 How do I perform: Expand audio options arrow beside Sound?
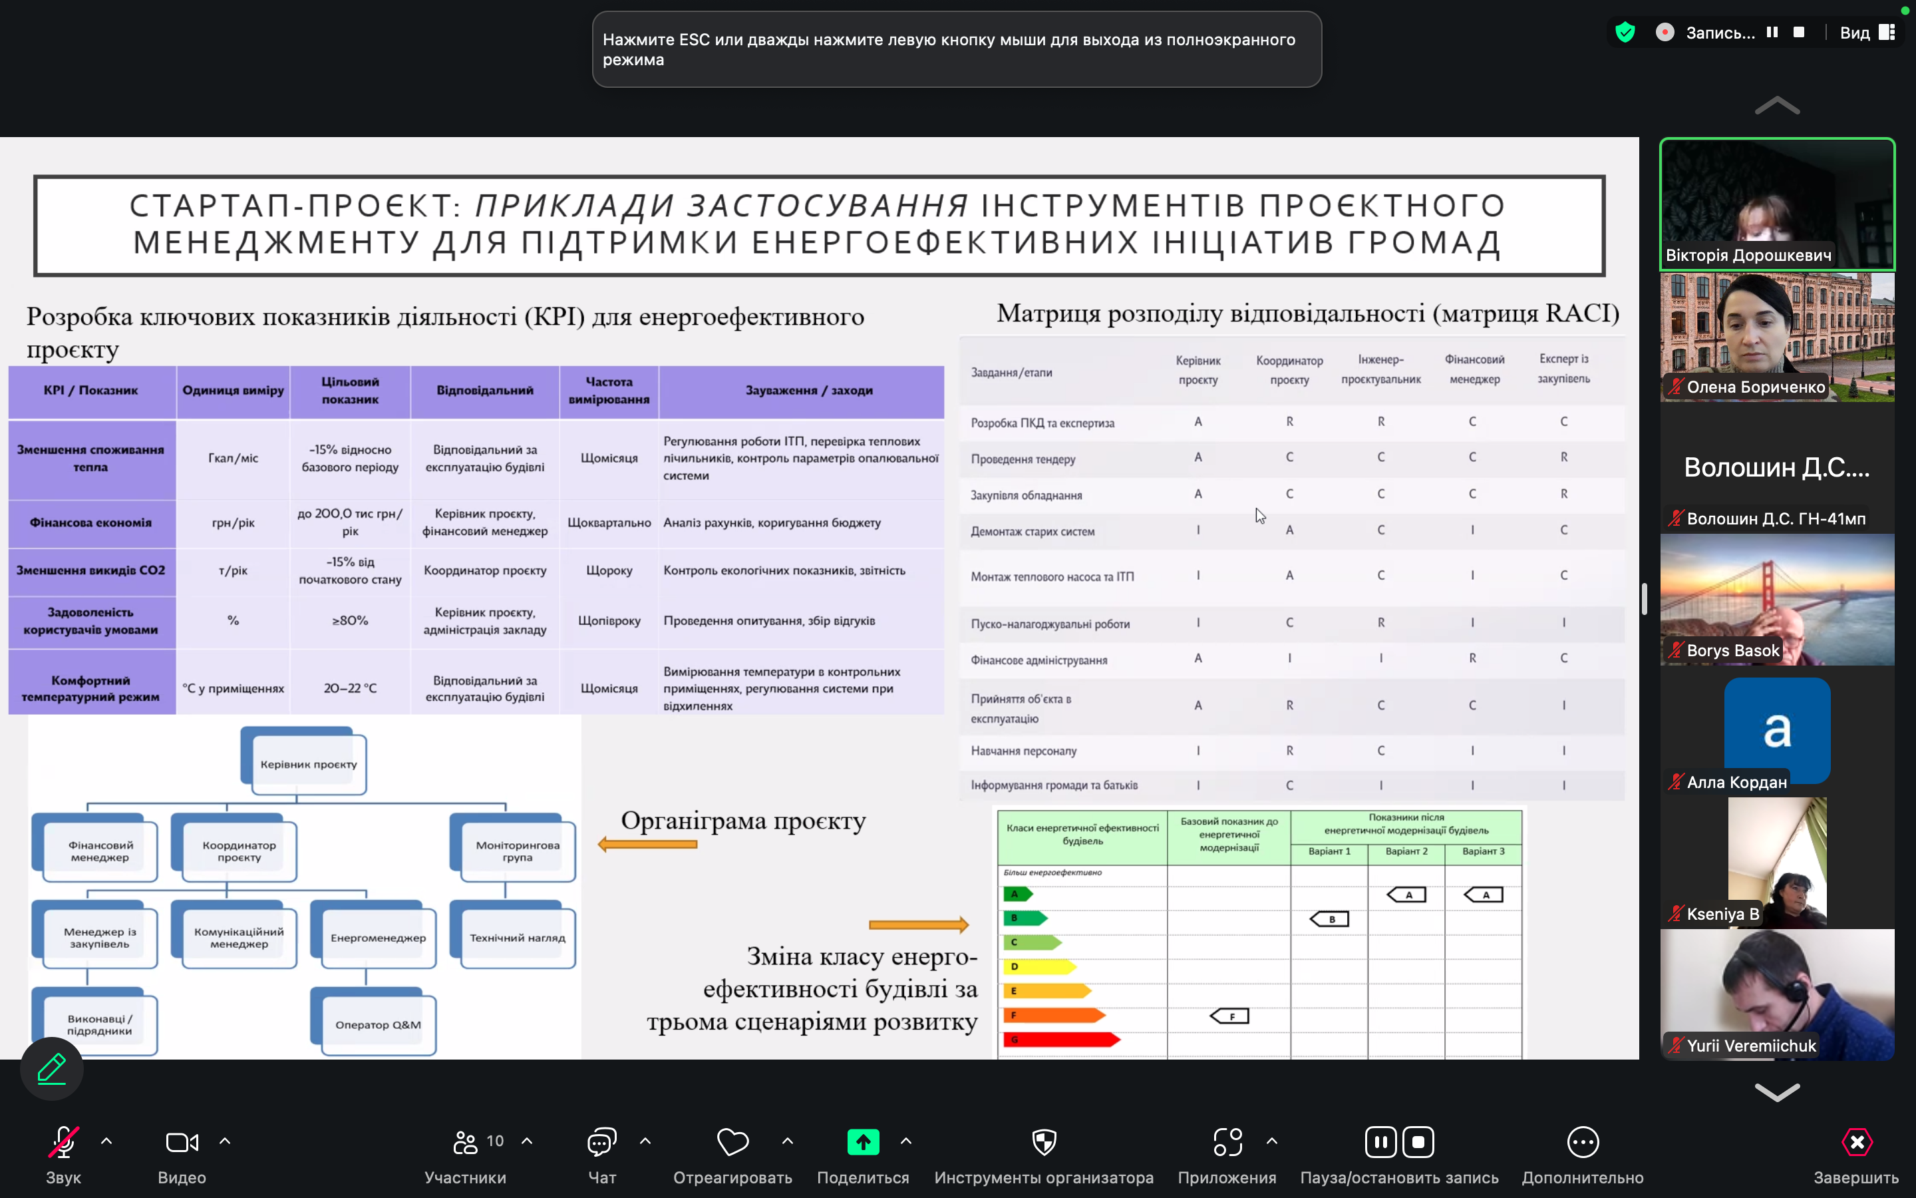[x=107, y=1141]
